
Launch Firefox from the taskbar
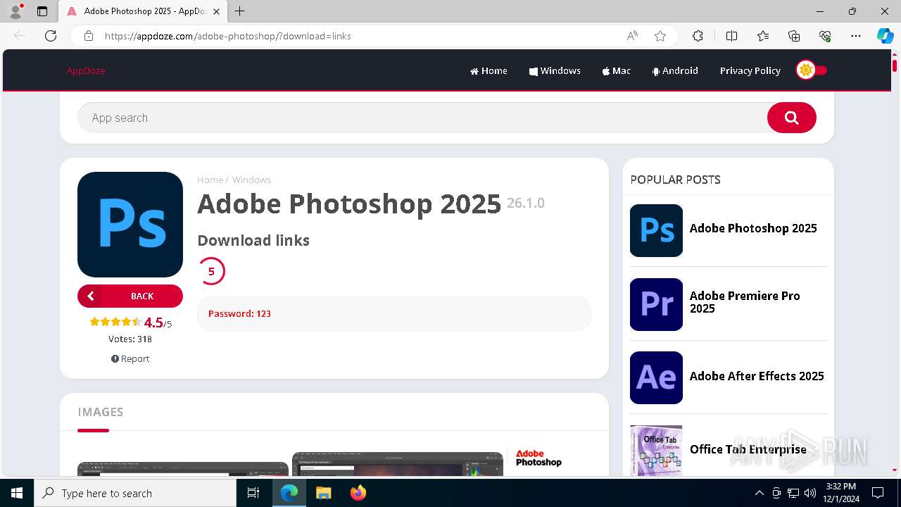click(358, 493)
